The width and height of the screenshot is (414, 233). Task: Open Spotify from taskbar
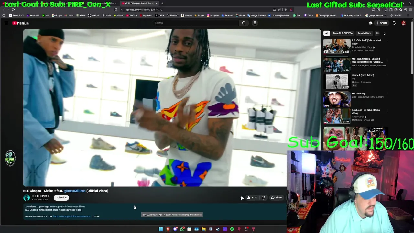point(232,229)
